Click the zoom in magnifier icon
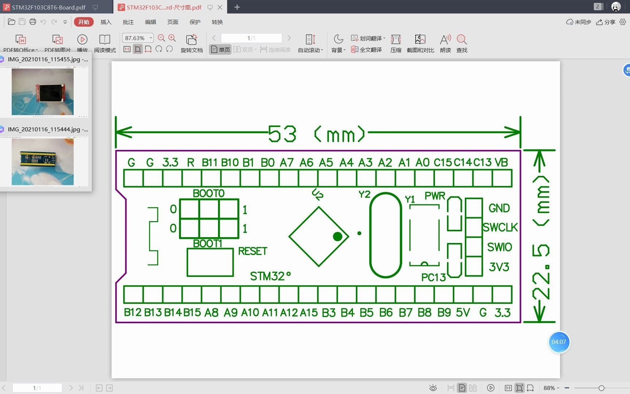Viewport: 630px width, 394px height. (172, 38)
